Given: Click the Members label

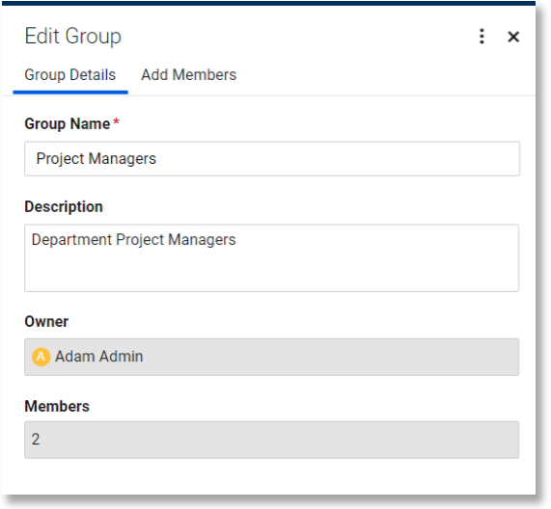Looking at the screenshot, I should [x=57, y=406].
